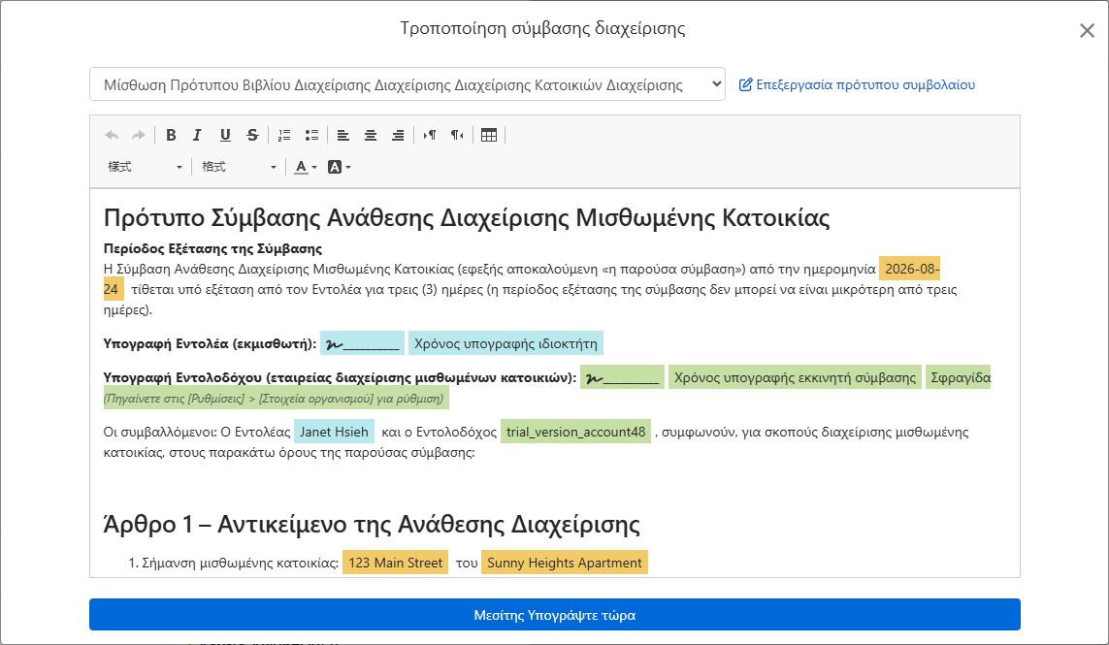
Task: Click the Janet Hsieh name tag
Action: 334,433
